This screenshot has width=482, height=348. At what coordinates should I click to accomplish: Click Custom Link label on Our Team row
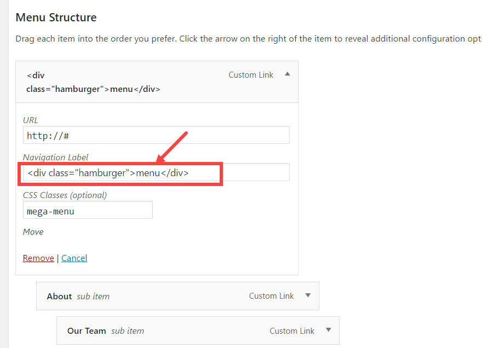[292, 330]
